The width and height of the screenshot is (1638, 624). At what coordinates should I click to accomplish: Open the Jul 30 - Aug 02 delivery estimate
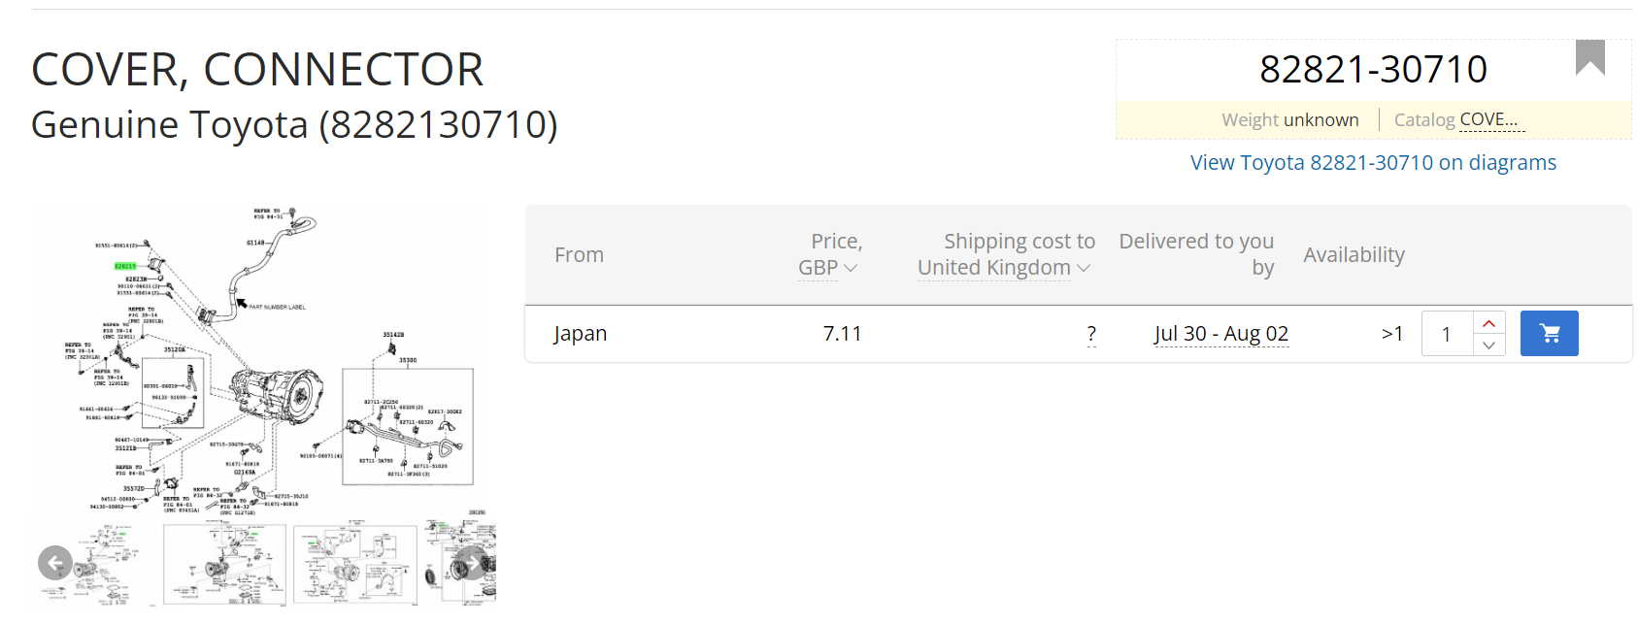1220,334
